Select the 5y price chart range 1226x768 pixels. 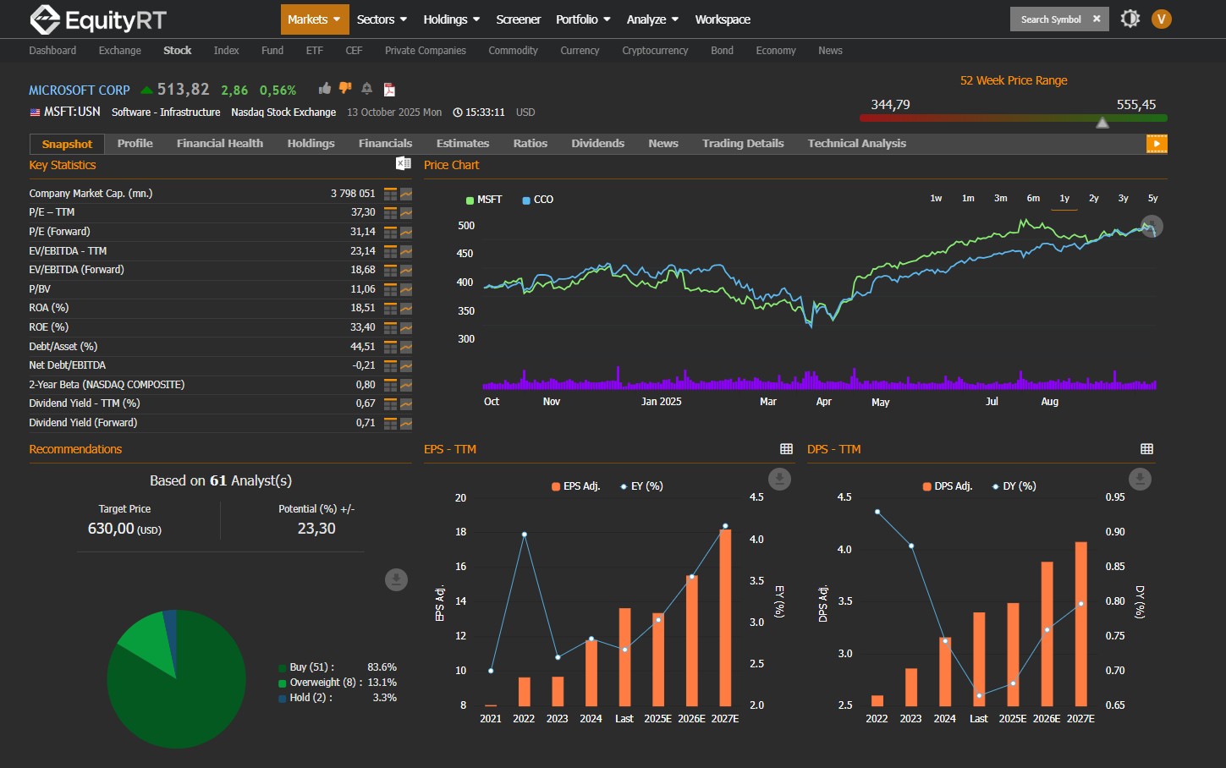click(x=1152, y=197)
